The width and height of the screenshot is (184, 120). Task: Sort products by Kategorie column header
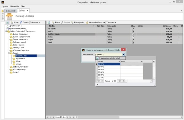[118, 26]
